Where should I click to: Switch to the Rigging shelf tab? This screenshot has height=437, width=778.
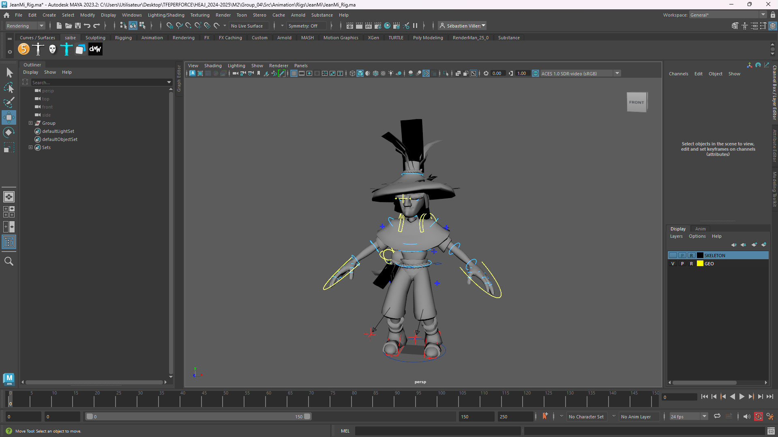[x=123, y=38]
